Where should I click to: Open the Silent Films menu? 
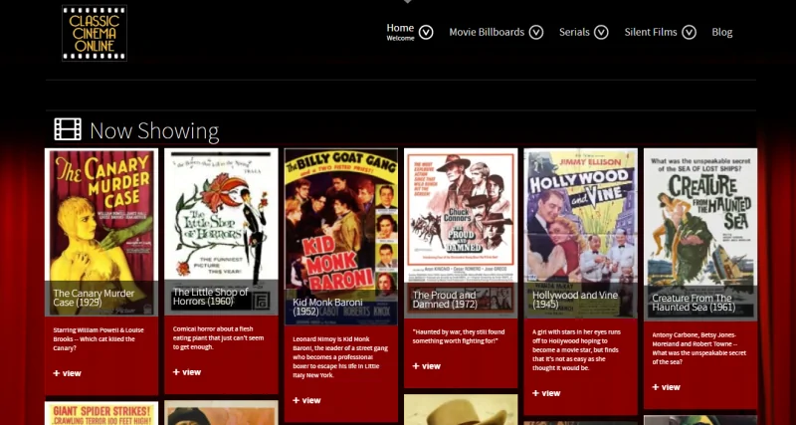651,32
